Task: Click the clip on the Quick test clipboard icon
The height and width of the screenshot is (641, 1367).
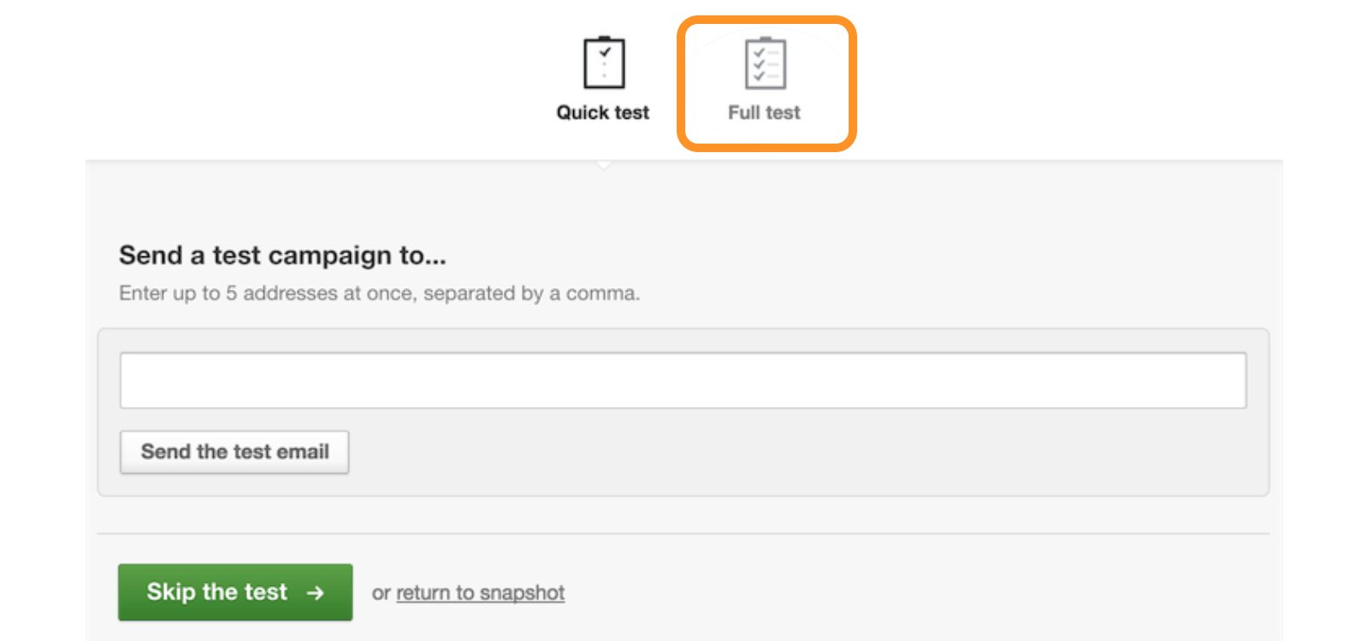Action: (x=604, y=38)
